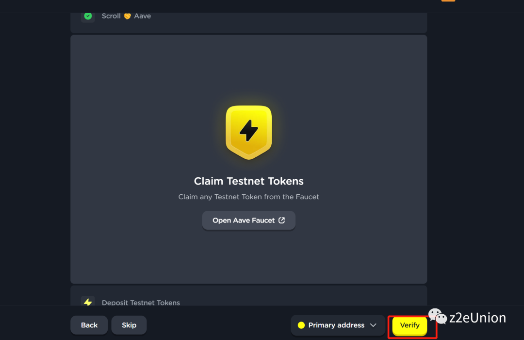Click the green checkmark beside Scroll Aave
The height and width of the screenshot is (340, 524).
(88, 16)
